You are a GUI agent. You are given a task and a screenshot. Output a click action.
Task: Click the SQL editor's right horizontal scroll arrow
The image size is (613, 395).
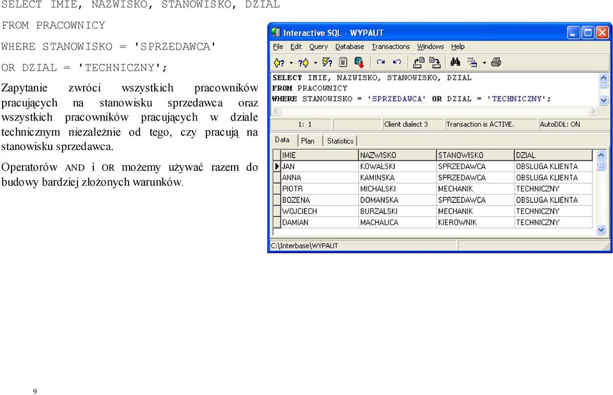pyautogui.click(x=593, y=111)
